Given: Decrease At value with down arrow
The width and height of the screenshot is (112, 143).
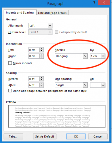Looking at the screenshot, I should (x=103, y=86).
